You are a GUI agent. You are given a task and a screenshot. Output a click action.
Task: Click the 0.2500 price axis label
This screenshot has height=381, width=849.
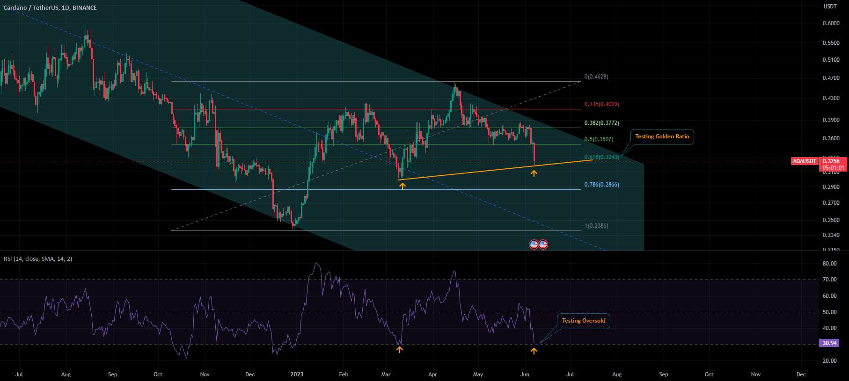[x=831, y=220]
